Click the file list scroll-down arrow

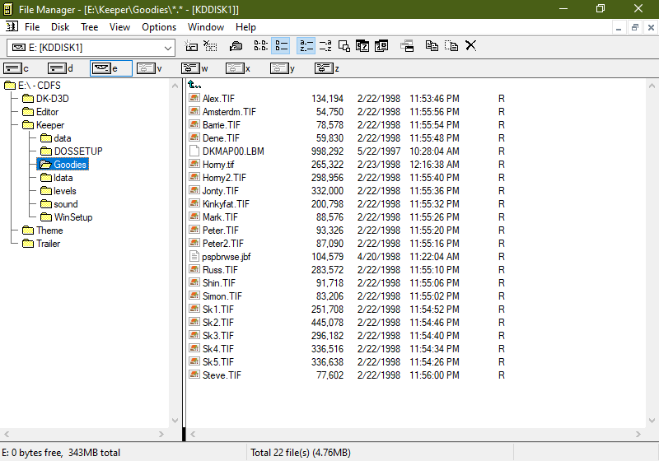point(652,421)
